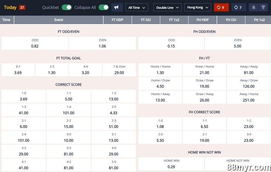Bet on FT ODD at 0.82
This screenshot has width=271, height=172.
[35, 43]
